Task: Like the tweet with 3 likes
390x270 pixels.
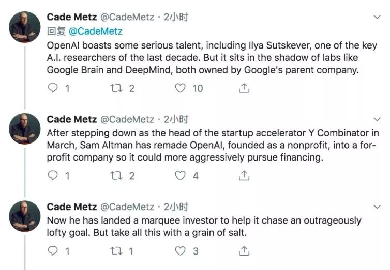Action: point(180,251)
